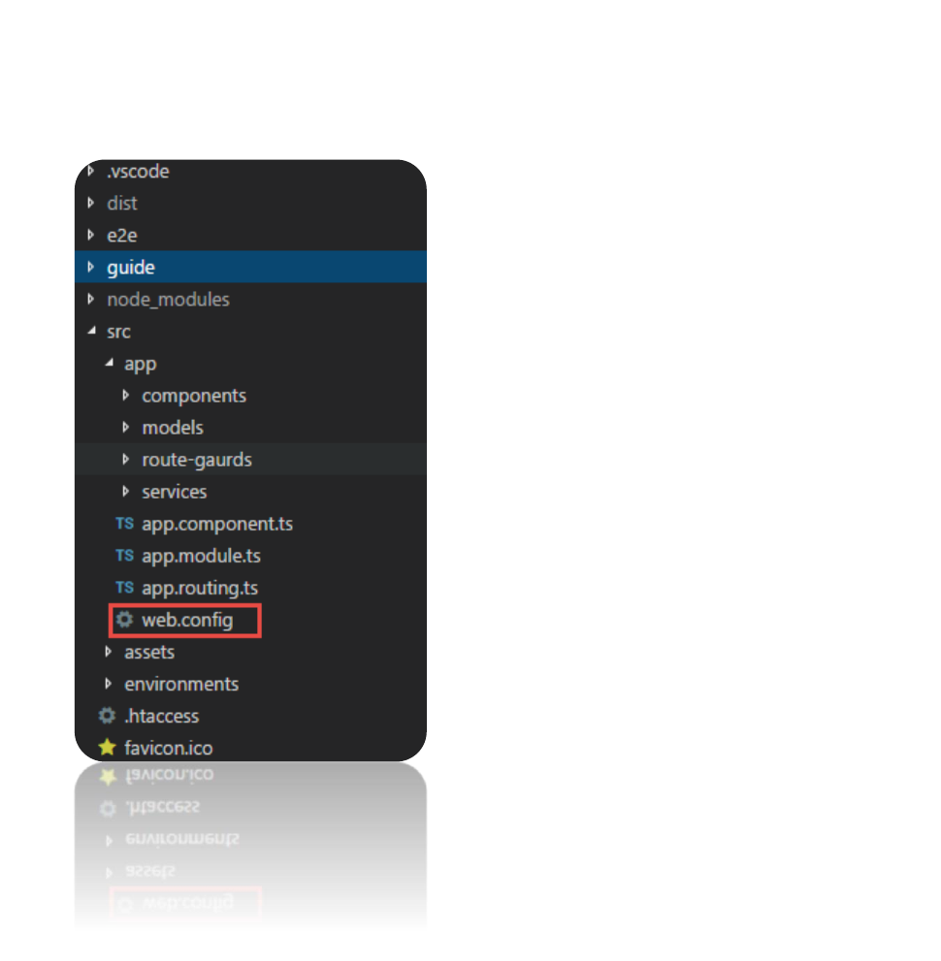Collapse the app folder arrow
941x961 pixels.
[109, 363]
